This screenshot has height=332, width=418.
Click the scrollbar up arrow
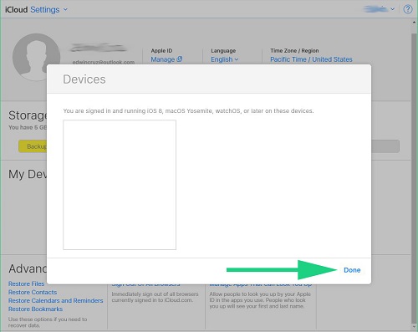[414, 23]
